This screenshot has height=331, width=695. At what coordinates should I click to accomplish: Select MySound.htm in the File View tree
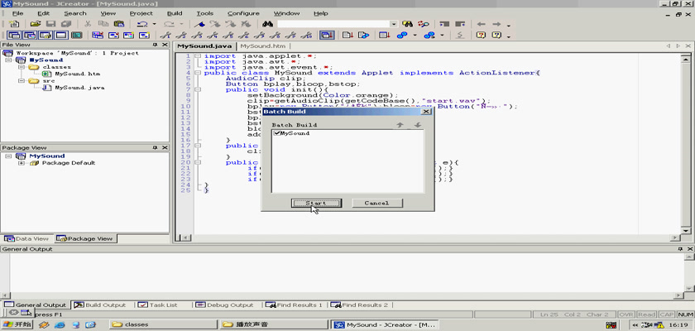click(x=77, y=74)
